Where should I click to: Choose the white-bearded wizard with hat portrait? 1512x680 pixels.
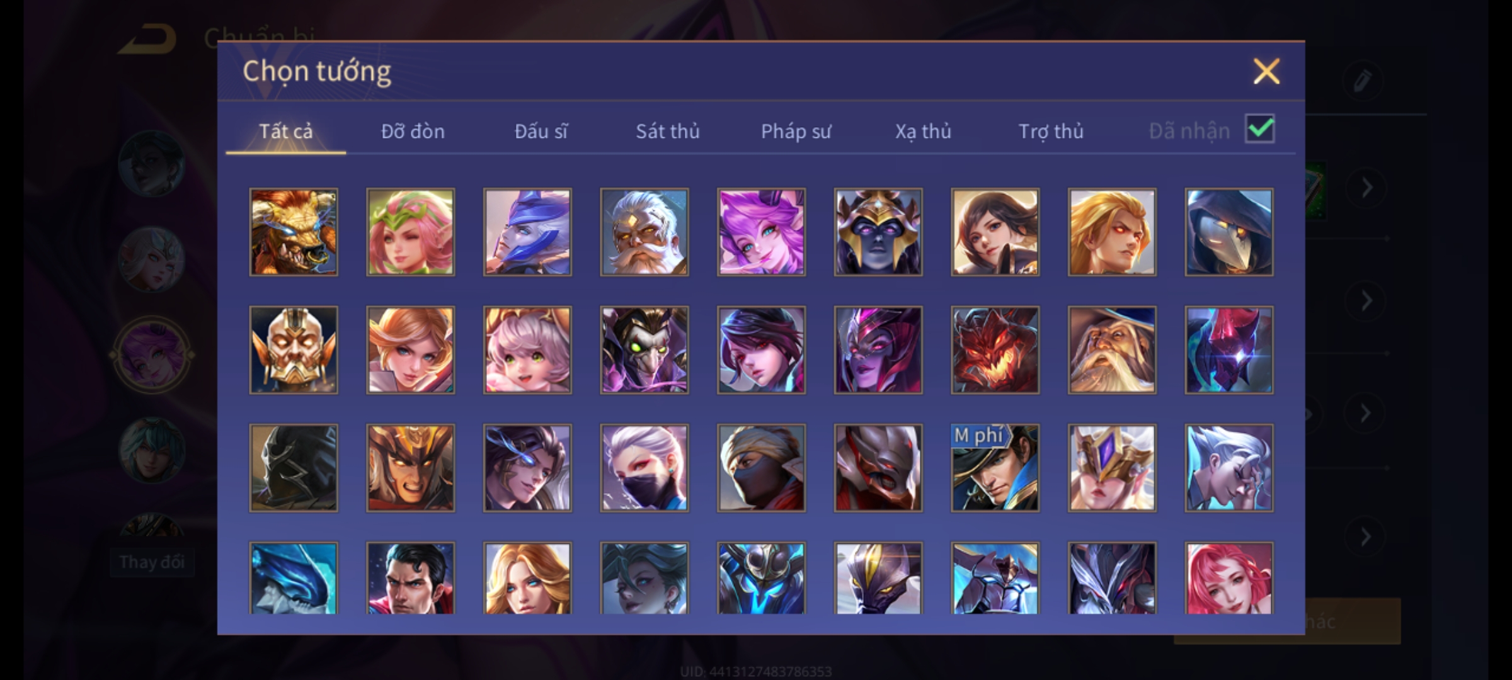(1112, 350)
